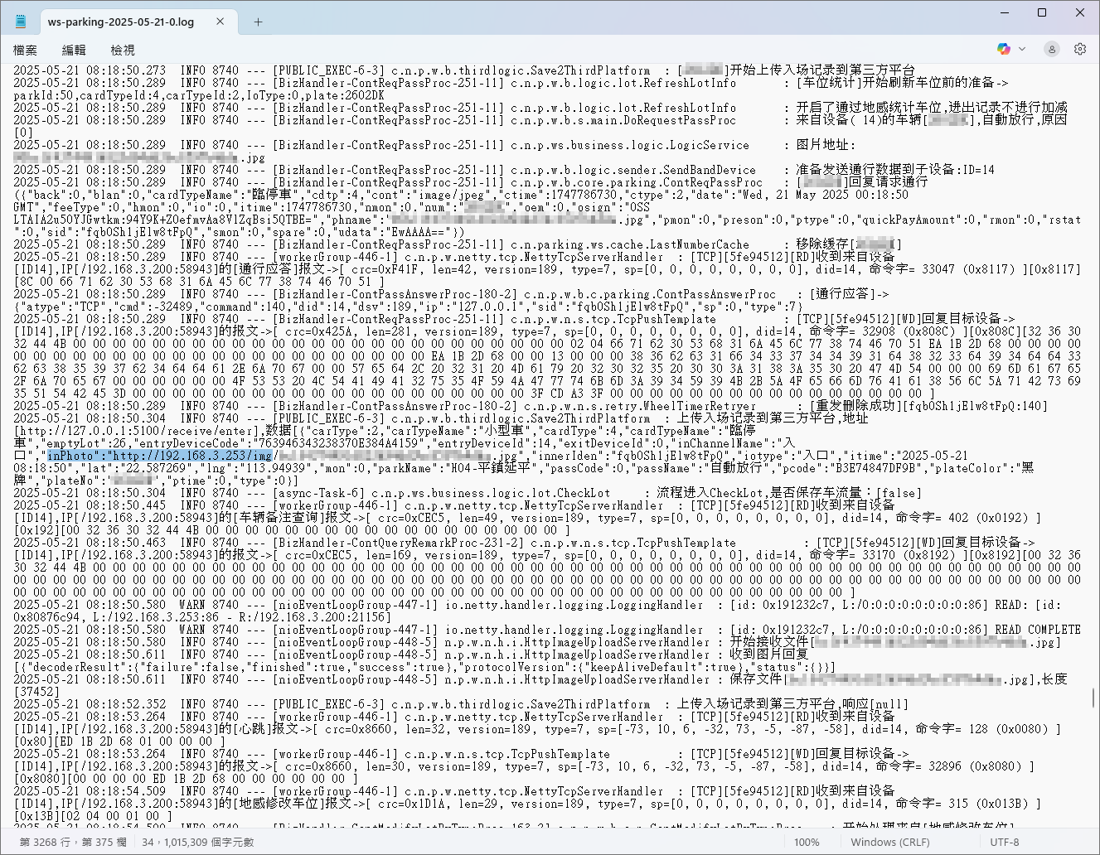The image size is (1100, 855).
Task: Click the 1,015,309 個字元數 character count
Action: click(x=210, y=842)
